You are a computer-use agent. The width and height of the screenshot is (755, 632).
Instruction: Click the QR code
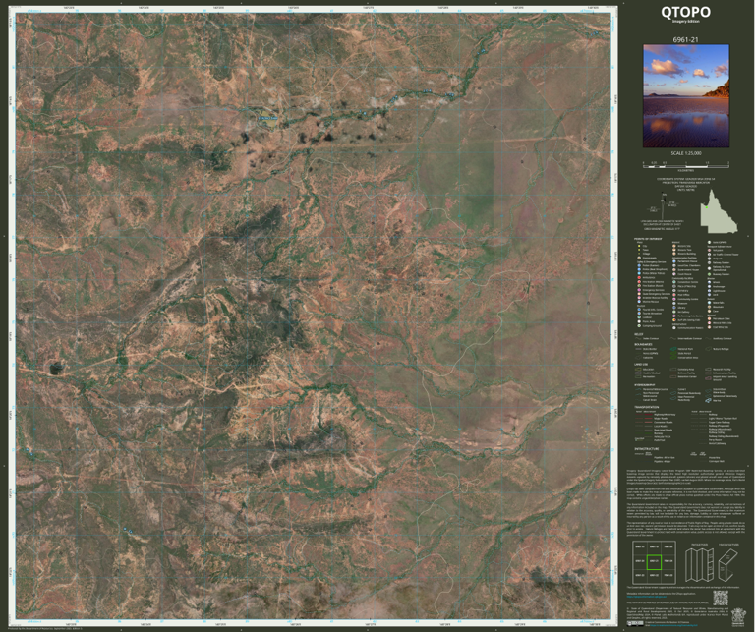coord(721,598)
